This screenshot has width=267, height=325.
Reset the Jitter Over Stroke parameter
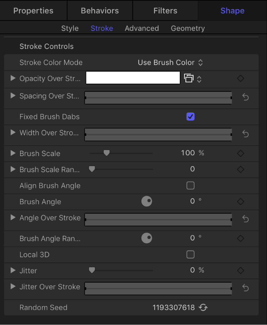coord(245,287)
